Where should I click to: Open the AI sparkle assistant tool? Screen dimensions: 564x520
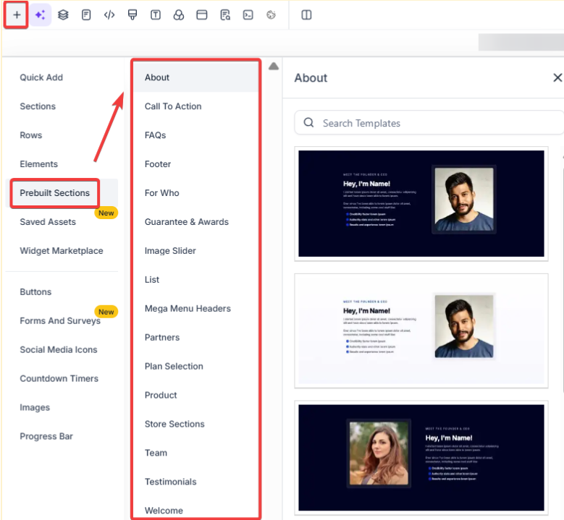coord(40,15)
